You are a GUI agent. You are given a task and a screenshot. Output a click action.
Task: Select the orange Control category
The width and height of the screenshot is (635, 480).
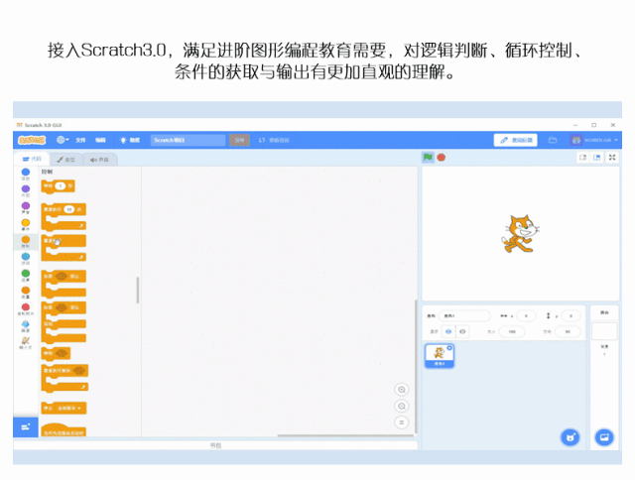click(x=26, y=242)
